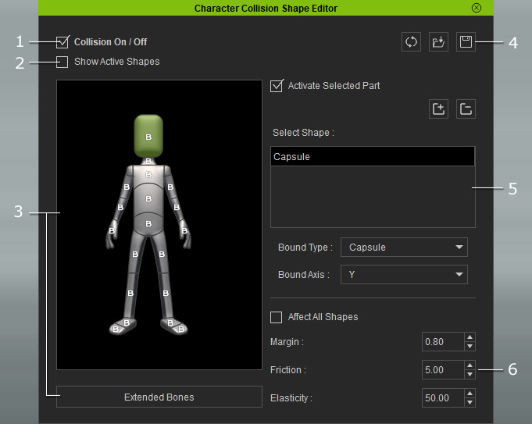
Task: Enable Affect All Shapes checkbox
Action: [x=277, y=317]
